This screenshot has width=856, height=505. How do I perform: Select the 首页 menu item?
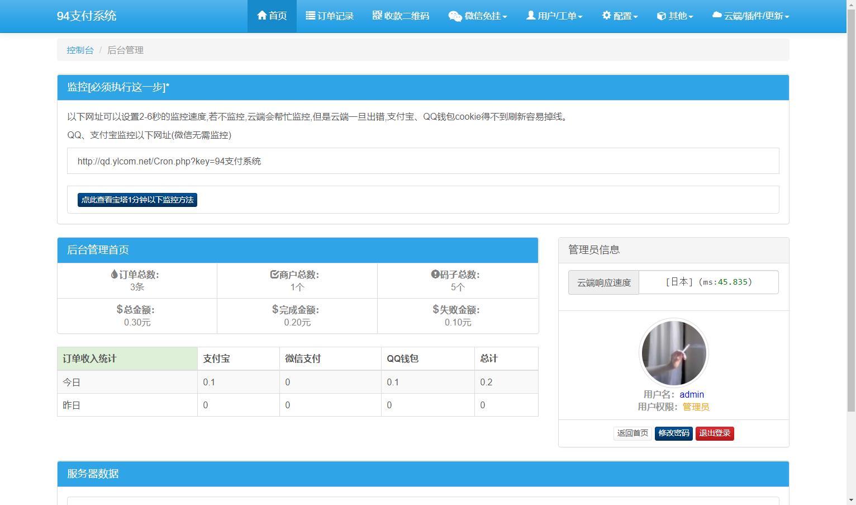tap(272, 15)
